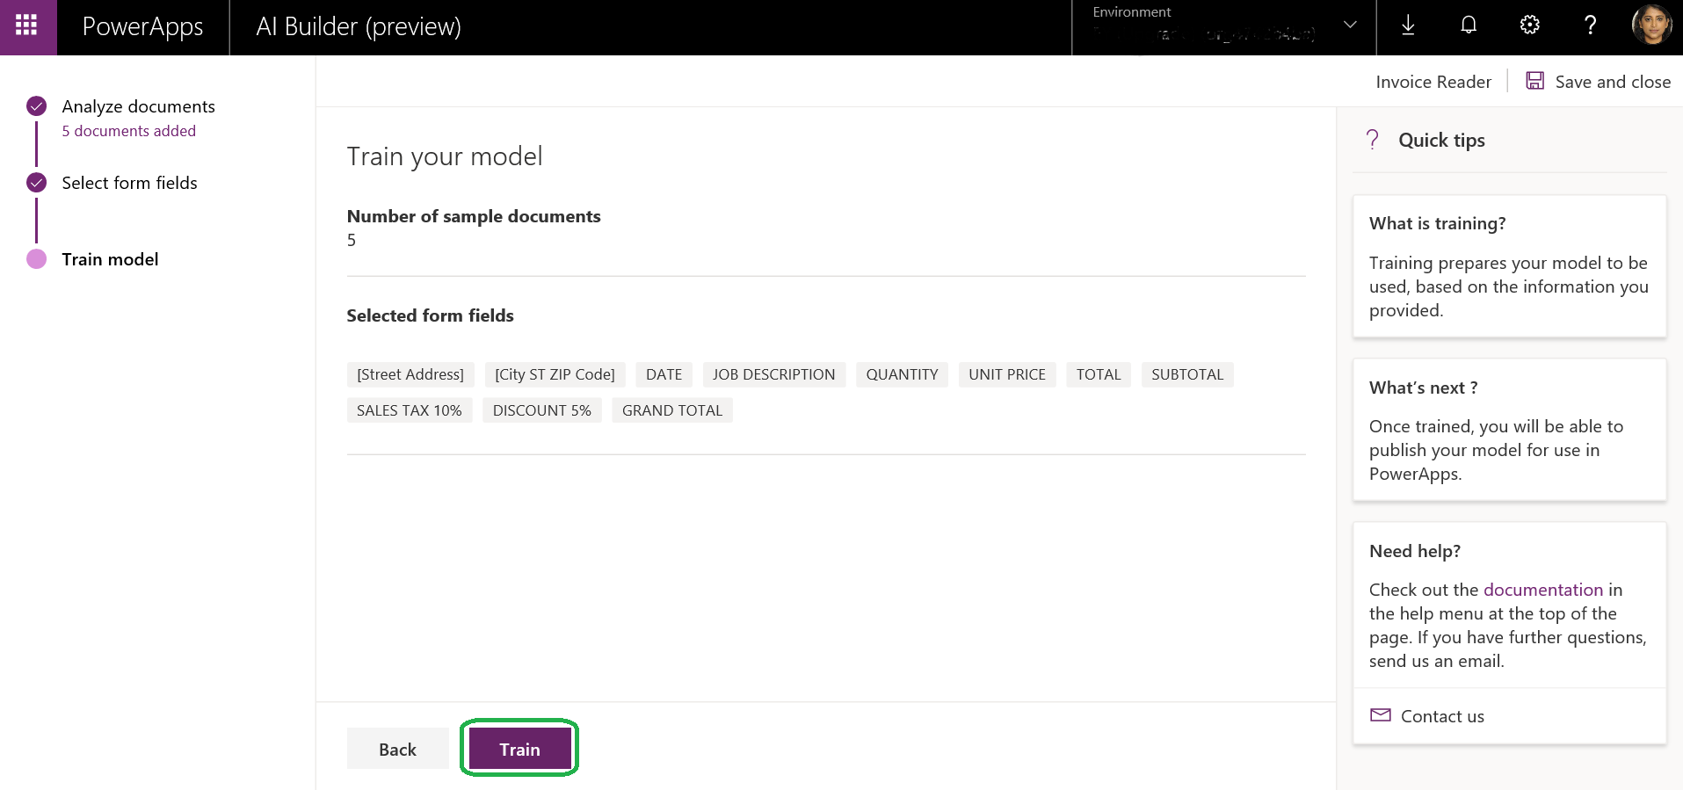Click the JOB DESCRIPTION field tag
Screen dimensions: 1683x790
pos(773,374)
